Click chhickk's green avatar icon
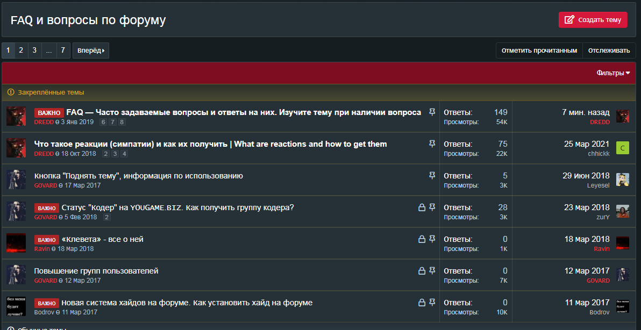 point(623,148)
